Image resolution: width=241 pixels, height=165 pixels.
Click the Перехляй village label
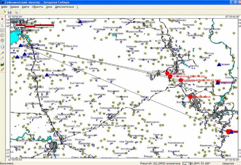pos(188,25)
